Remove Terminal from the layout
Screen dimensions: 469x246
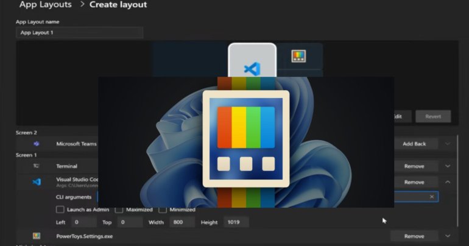point(414,166)
